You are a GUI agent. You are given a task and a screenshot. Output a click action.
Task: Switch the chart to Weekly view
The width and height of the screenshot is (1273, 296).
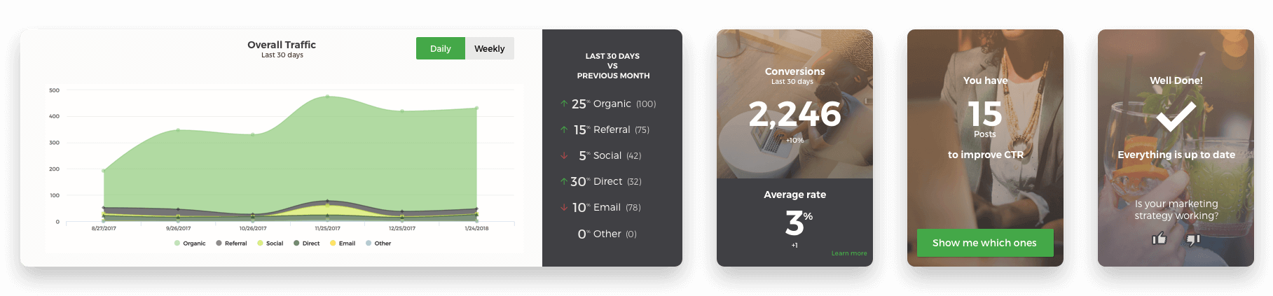[489, 48]
